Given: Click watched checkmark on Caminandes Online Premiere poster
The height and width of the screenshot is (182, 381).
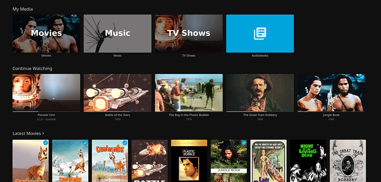Looking at the screenshot, I should (x=125, y=143).
